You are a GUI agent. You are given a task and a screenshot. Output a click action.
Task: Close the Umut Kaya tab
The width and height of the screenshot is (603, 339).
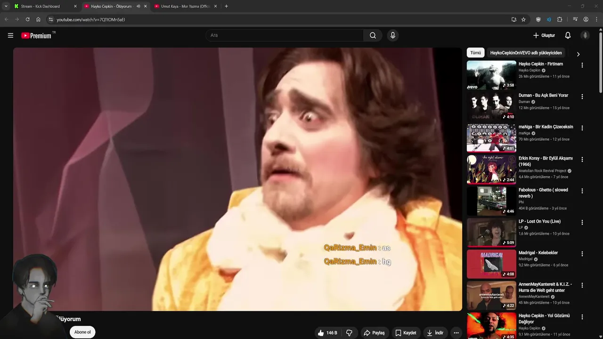tap(216, 6)
